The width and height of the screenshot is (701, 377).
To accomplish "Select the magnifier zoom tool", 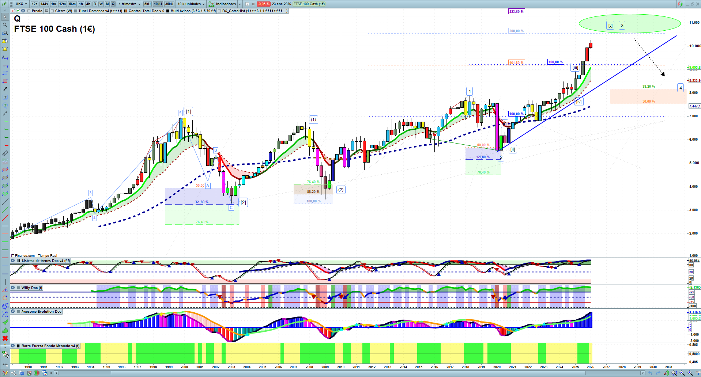I will pyautogui.click(x=5, y=25).
